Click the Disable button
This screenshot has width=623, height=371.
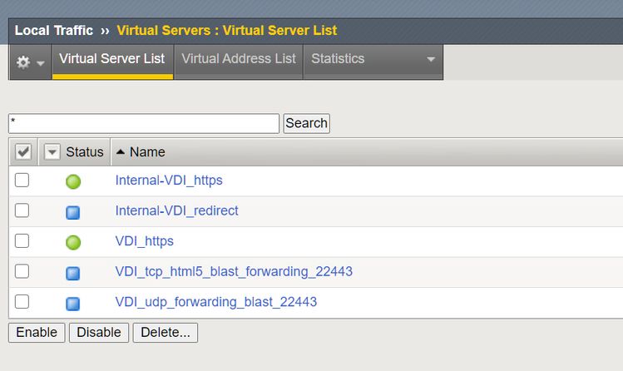click(99, 333)
